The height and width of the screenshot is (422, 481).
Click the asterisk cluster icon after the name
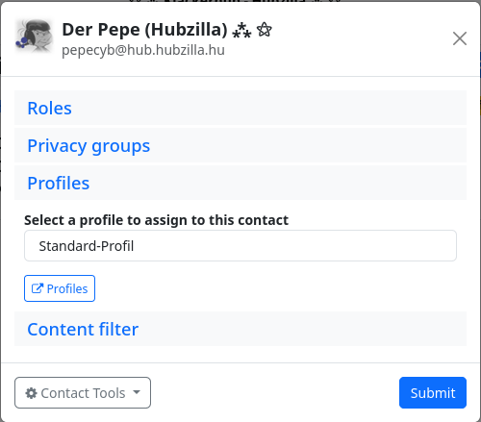point(241,31)
